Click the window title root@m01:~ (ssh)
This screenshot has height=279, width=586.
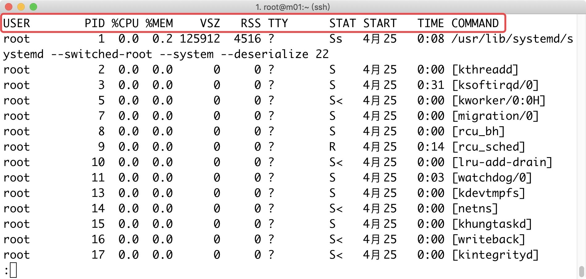[293, 7]
